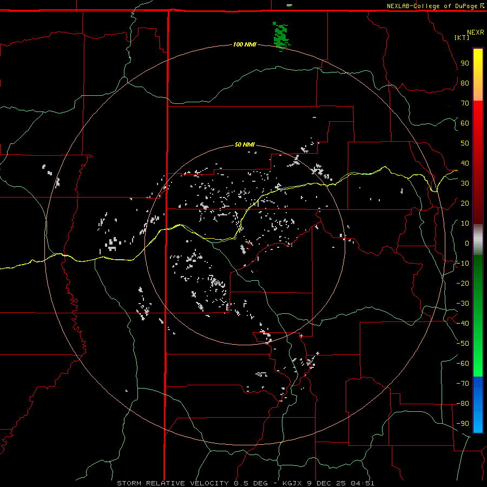Click the -40 value on the velocity scale

coord(463,324)
